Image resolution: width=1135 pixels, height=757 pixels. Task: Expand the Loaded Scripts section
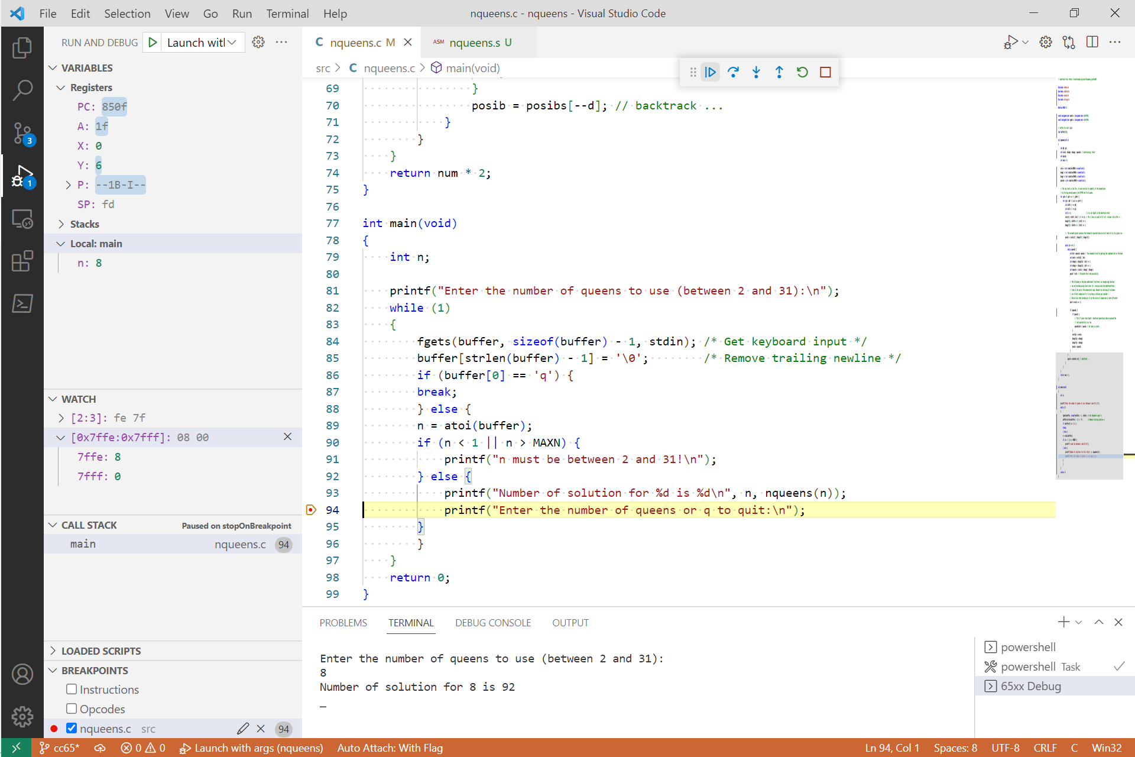[x=100, y=651]
